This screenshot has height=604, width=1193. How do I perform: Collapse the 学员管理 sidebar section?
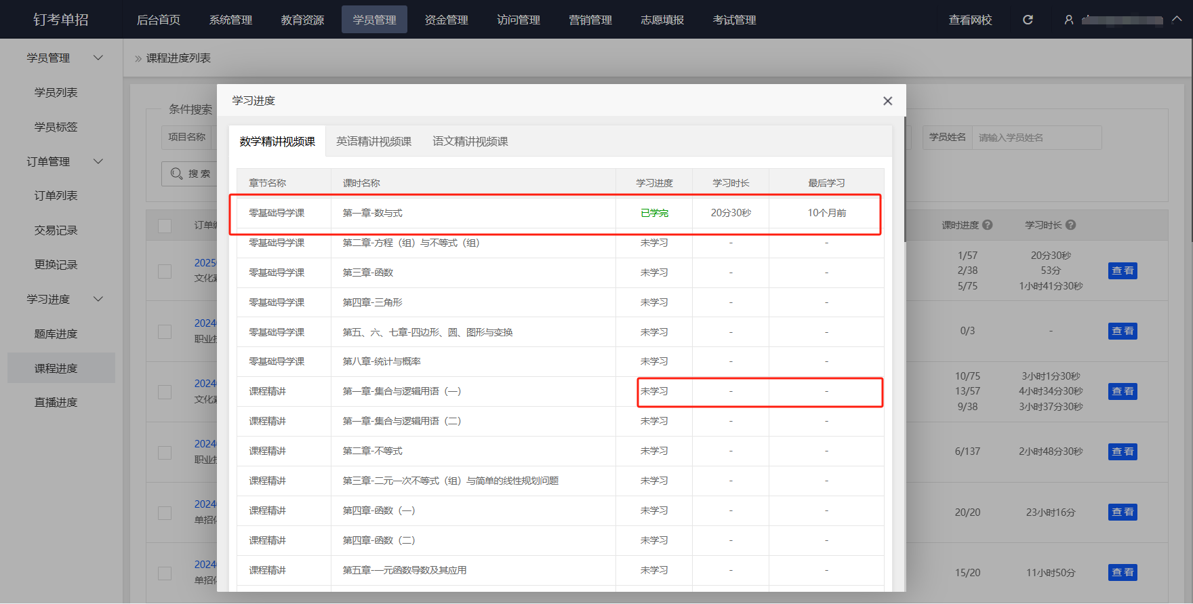point(98,58)
